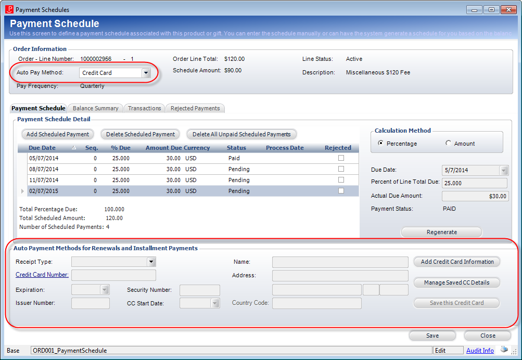The height and width of the screenshot is (360, 522).
Task: Click the Save button
Action: 432,336
